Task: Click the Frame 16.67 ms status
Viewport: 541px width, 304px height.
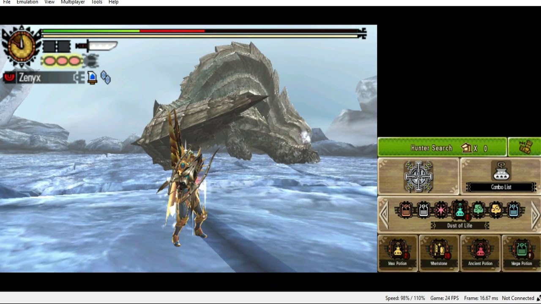Action: pos(481,298)
